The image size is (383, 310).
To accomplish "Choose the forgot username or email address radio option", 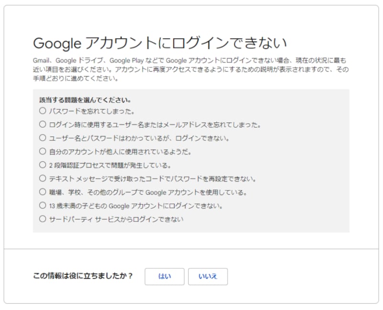I will pyautogui.click(x=43, y=124).
